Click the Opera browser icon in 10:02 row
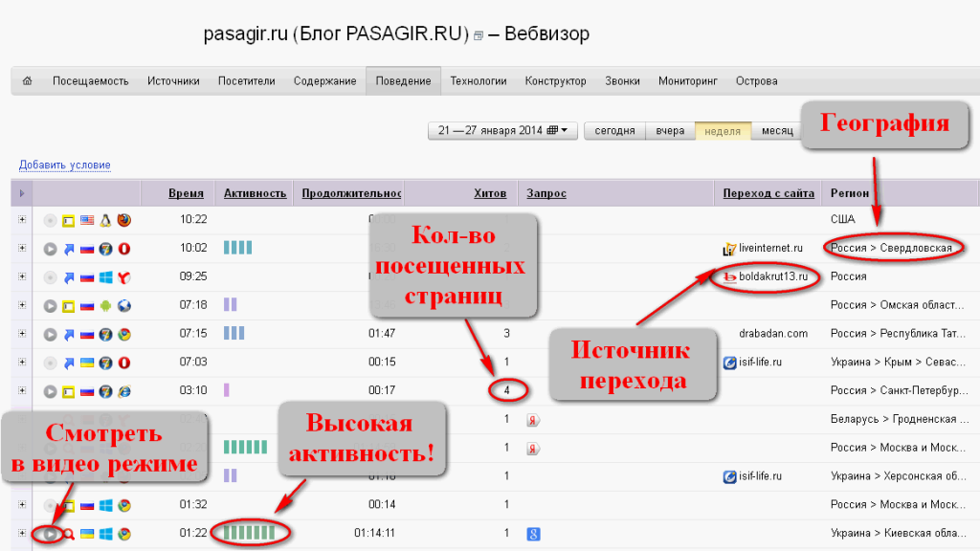This screenshot has height=551, width=980. pos(123,249)
